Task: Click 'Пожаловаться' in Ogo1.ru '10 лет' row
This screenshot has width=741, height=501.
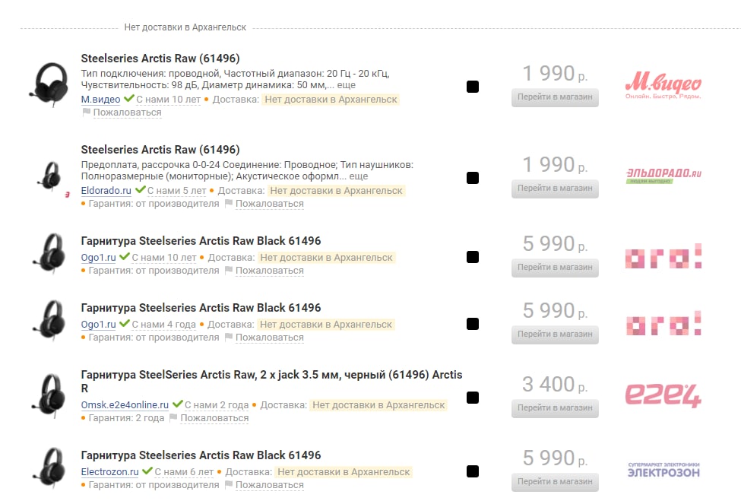Action: point(269,271)
